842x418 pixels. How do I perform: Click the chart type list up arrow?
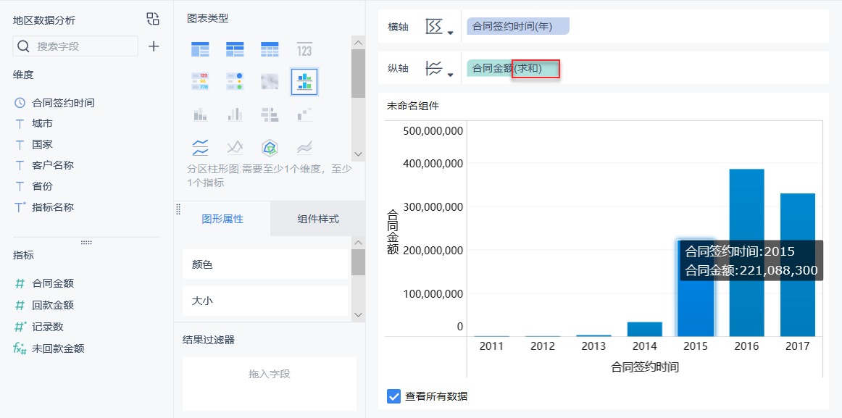tap(358, 43)
